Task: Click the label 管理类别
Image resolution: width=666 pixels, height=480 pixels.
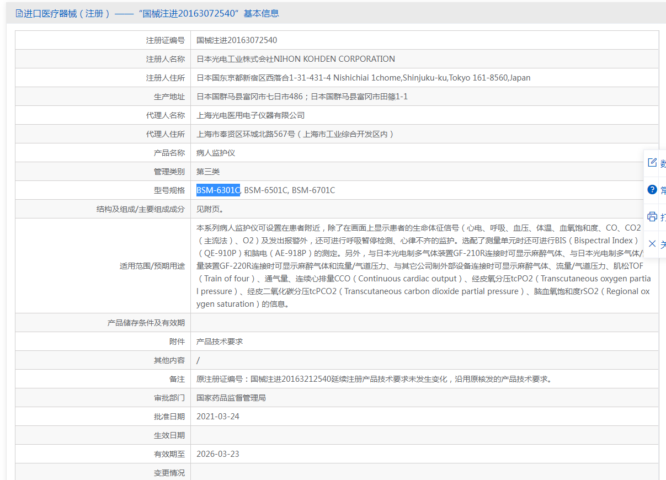Action: 169,172
